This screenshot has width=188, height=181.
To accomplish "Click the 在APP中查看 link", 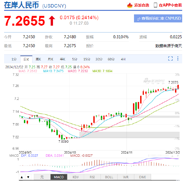I will 170,5.
